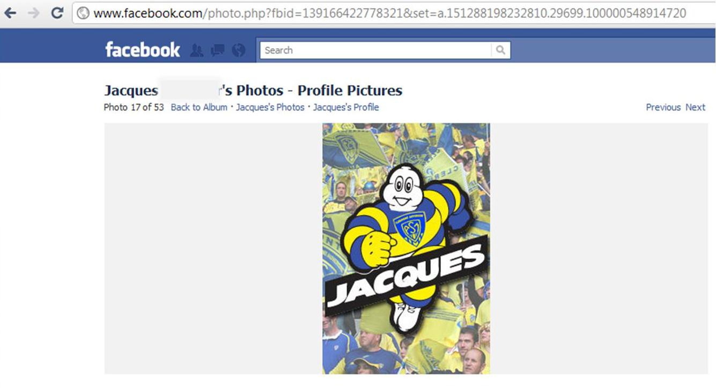716x388 pixels.
Task: Click Profile Pictures in the page heading
Action: pos(350,91)
